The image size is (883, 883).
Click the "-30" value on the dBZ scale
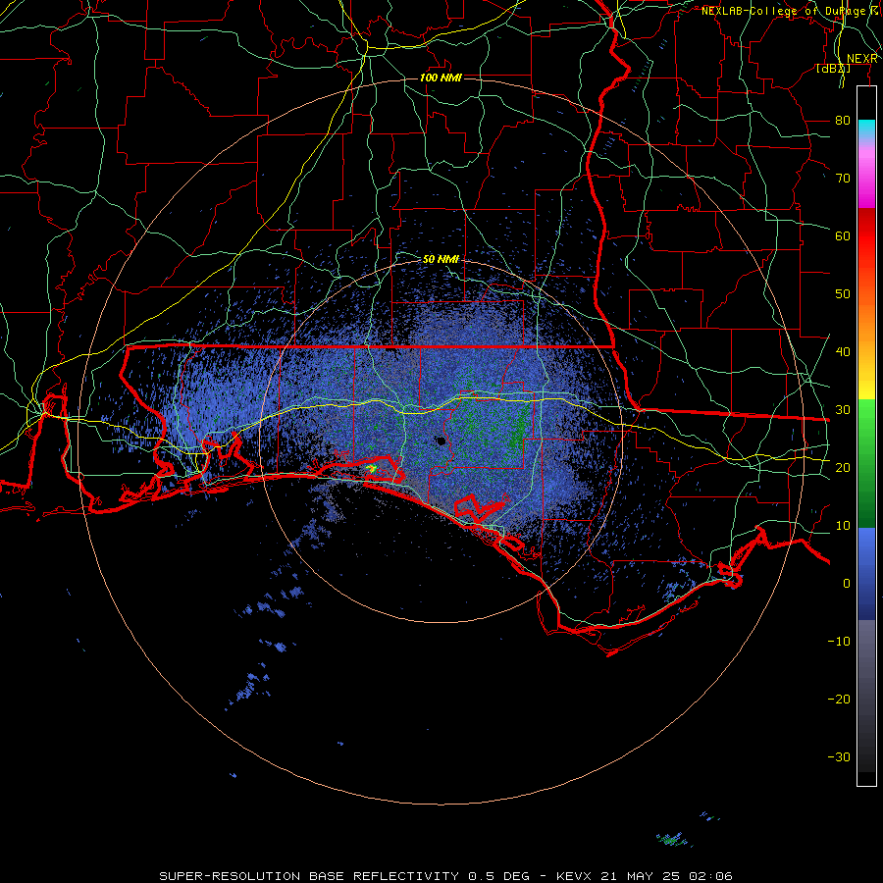click(839, 757)
